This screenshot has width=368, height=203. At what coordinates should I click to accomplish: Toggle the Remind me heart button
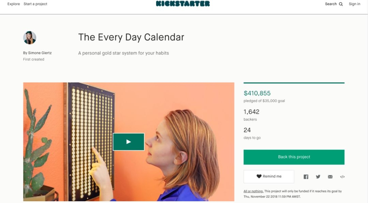click(x=269, y=176)
